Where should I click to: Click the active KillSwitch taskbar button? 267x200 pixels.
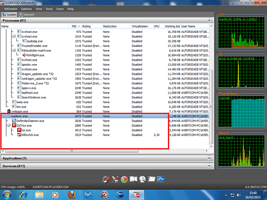pos(137,195)
